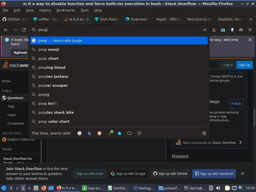Click the Go arrow in the address bar

tap(204, 30)
